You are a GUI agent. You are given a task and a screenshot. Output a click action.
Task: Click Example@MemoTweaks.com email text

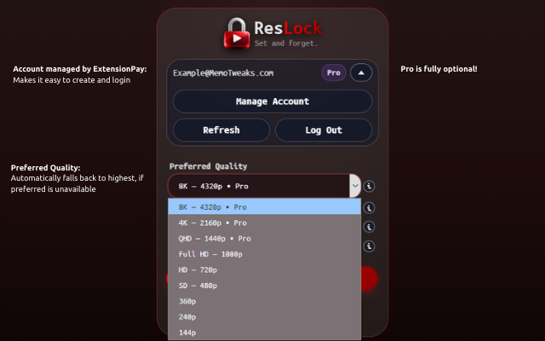pos(223,73)
